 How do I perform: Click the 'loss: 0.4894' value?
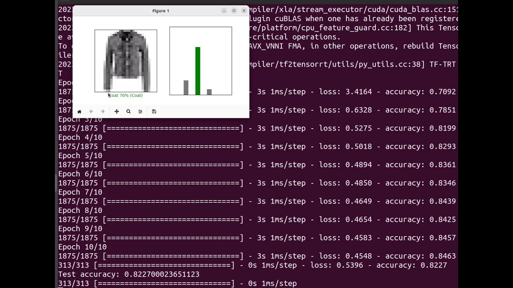coord(345,165)
